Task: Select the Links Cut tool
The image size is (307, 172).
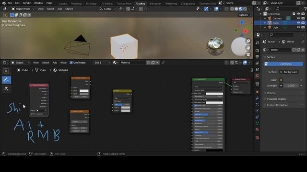Action: pos(6,89)
